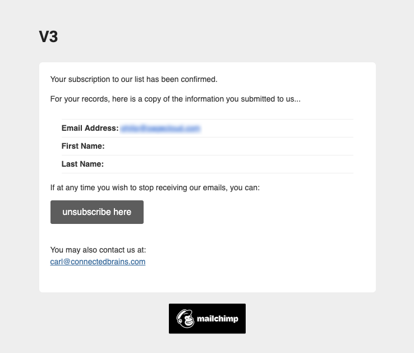
Task: Click the word 'confirmed' in first sentence
Action: (199, 79)
